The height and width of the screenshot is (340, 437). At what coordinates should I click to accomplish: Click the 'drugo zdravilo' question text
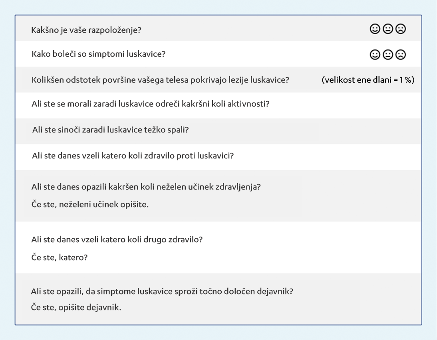[x=117, y=239]
